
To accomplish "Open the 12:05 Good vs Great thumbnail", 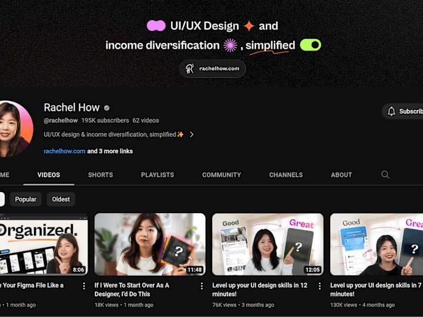I will click(268, 244).
